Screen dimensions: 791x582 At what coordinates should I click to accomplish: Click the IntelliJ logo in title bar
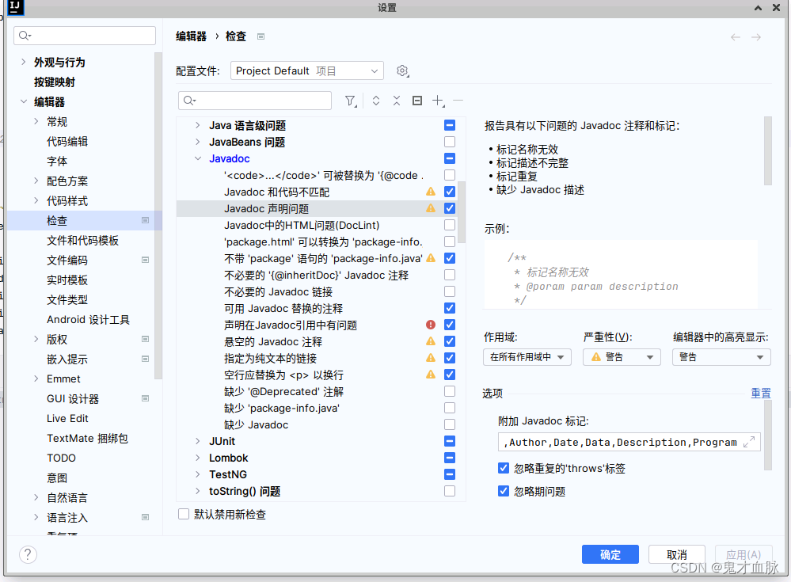pos(16,7)
